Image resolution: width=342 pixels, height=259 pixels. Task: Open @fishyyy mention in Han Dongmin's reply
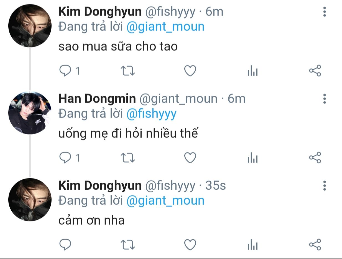[x=151, y=114]
